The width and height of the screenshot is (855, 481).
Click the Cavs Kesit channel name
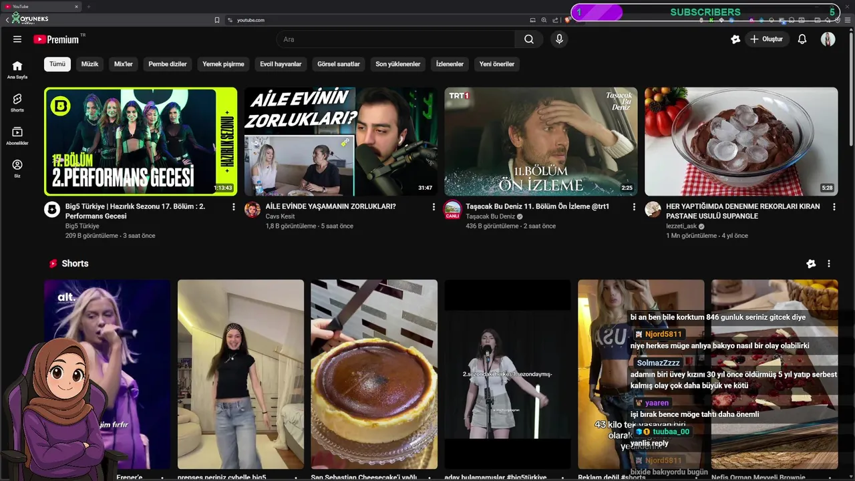(280, 216)
